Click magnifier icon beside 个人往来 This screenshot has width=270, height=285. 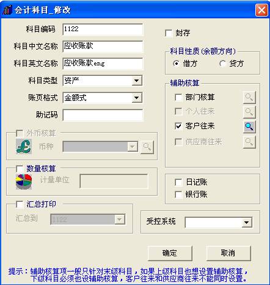249,112
